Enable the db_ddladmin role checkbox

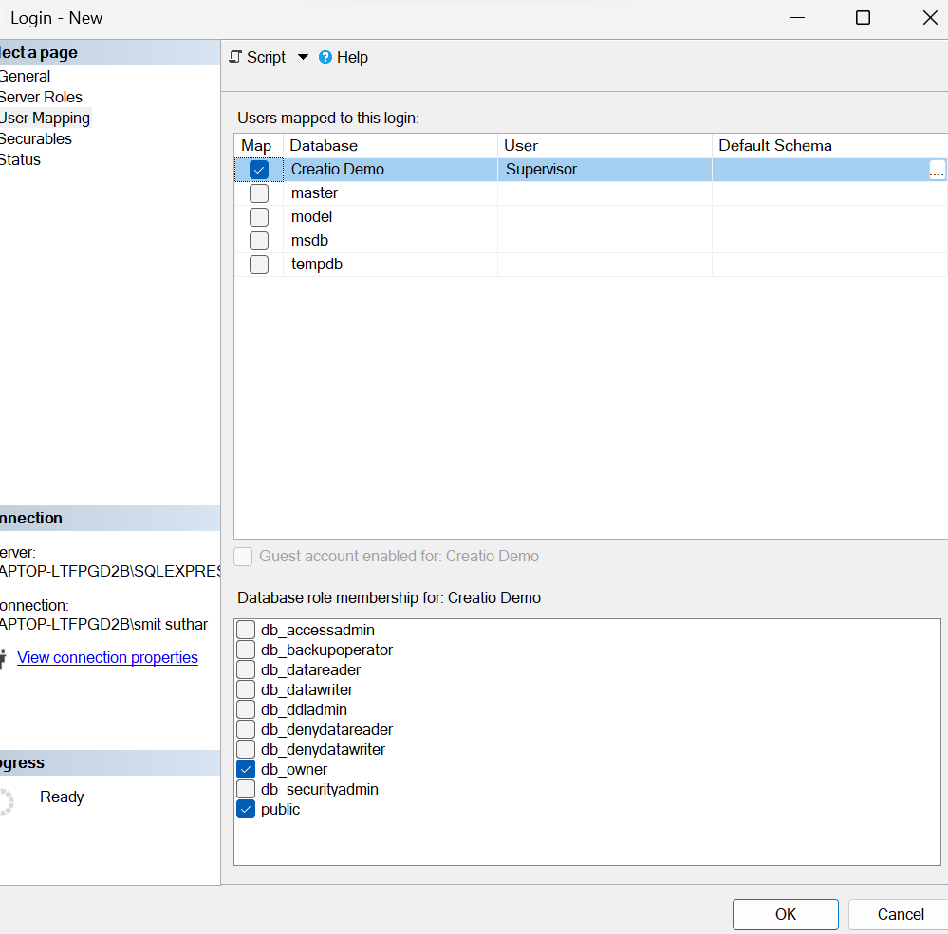click(x=246, y=709)
